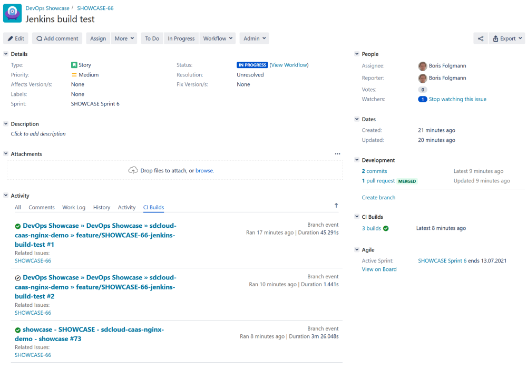Click the success icon for build-test #1

18,226
